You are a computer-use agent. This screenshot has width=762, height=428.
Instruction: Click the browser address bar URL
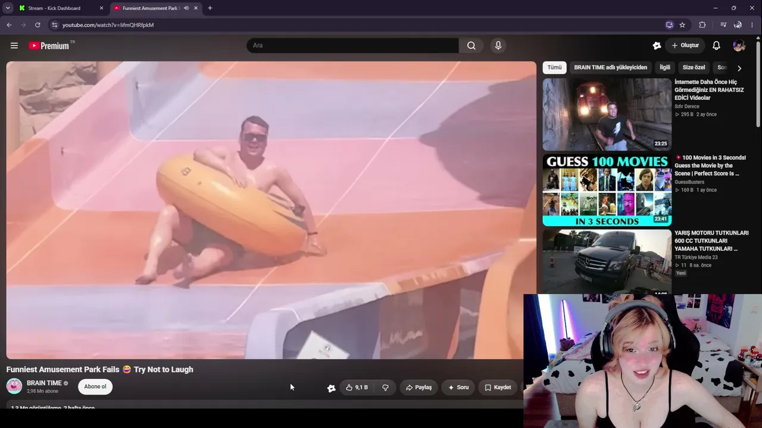click(108, 25)
